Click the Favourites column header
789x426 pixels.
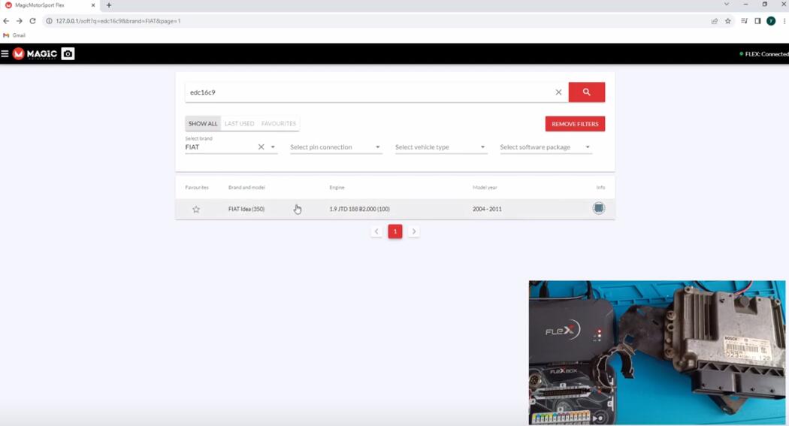(197, 188)
